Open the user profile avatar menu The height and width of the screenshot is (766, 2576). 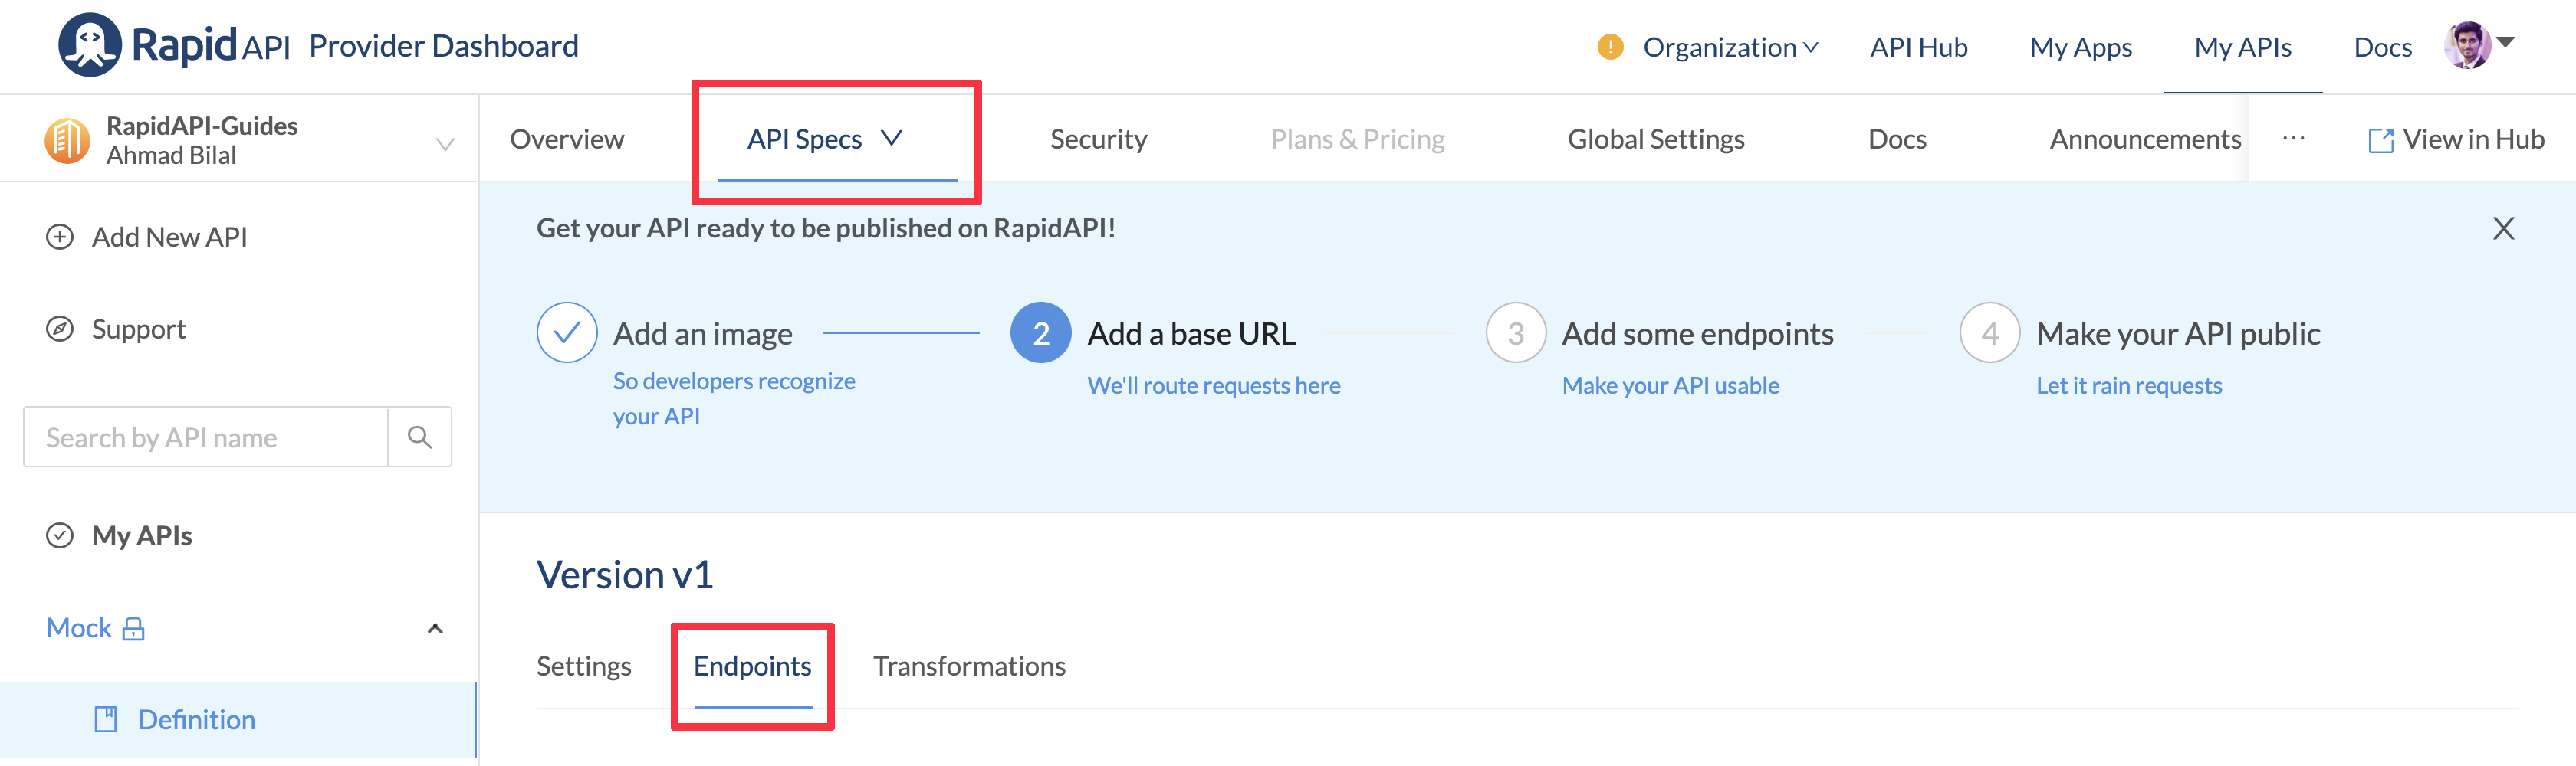click(x=2467, y=45)
